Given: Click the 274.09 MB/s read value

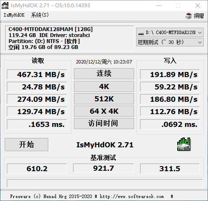Looking at the screenshot, I should pyautogui.click(x=37, y=99).
